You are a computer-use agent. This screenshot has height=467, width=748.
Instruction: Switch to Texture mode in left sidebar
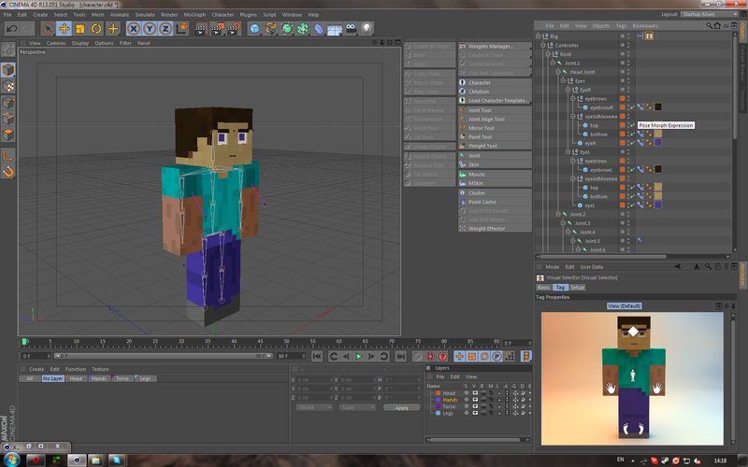click(x=8, y=86)
